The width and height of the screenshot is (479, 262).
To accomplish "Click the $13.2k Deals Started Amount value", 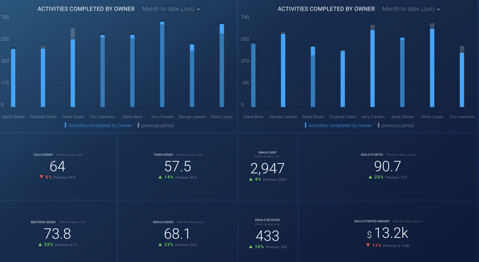I will point(388,234).
